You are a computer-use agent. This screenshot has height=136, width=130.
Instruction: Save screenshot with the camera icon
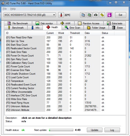[x=96, y=15]
